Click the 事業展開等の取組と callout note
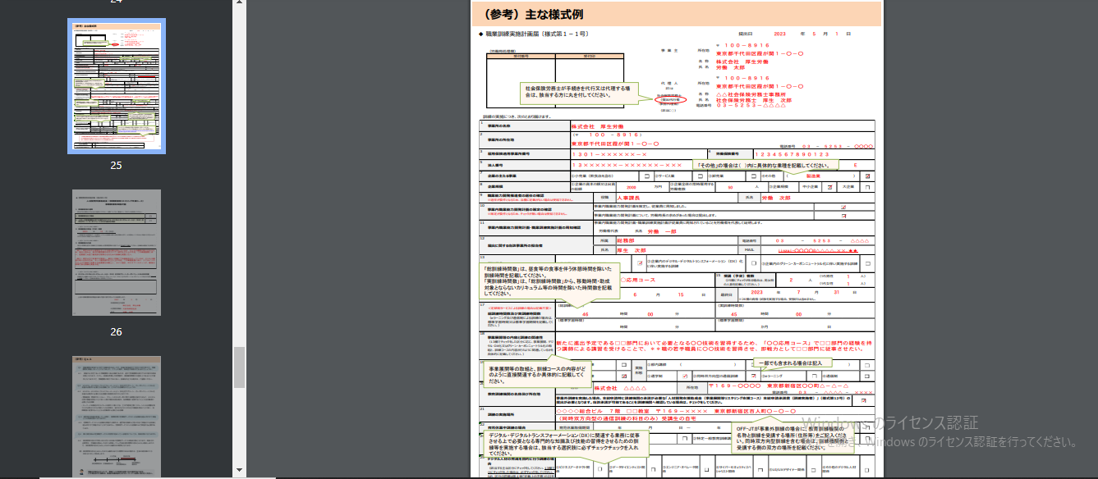The height and width of the screenshot is (479, 1098). [539, 373]
